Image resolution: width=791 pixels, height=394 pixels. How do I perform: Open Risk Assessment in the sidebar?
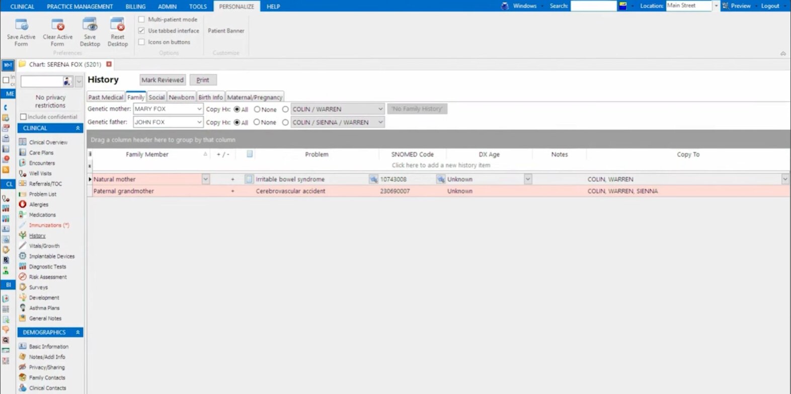47,277
